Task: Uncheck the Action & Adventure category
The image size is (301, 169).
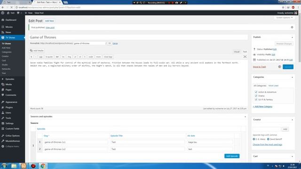Action: coord(256,92)
